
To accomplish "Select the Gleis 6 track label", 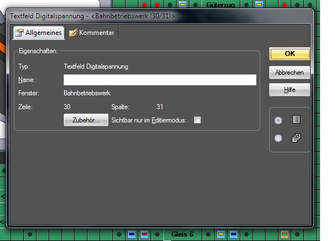I will click(x=182, y=234).
